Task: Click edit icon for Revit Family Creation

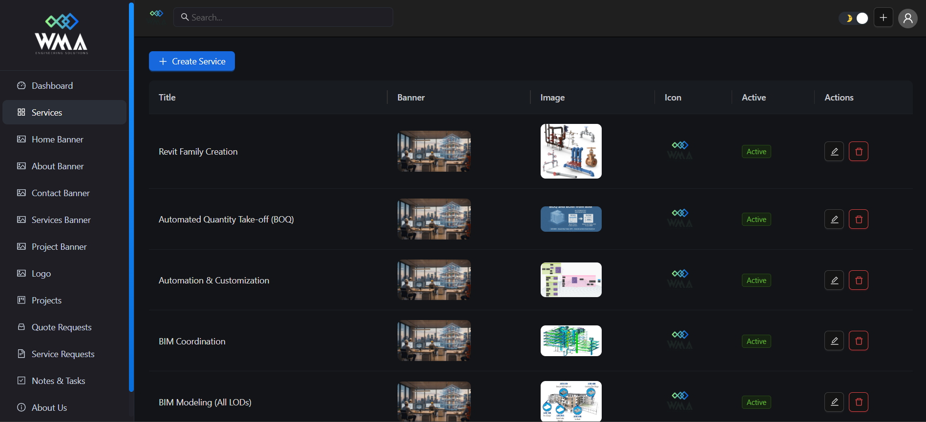Action: (834, 152)
